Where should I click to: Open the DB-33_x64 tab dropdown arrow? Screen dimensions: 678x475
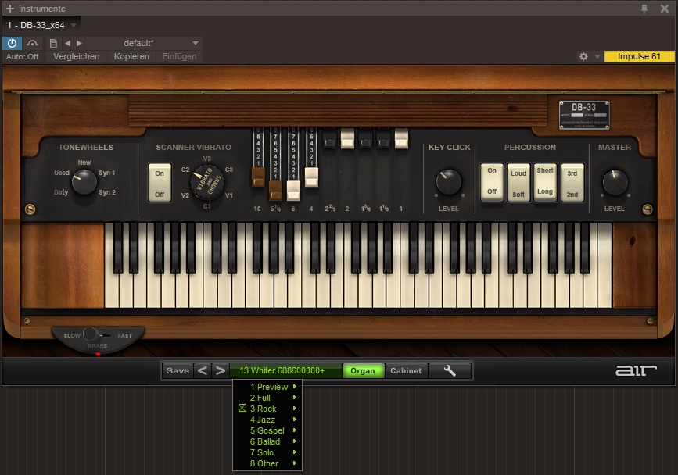point(74,25)
